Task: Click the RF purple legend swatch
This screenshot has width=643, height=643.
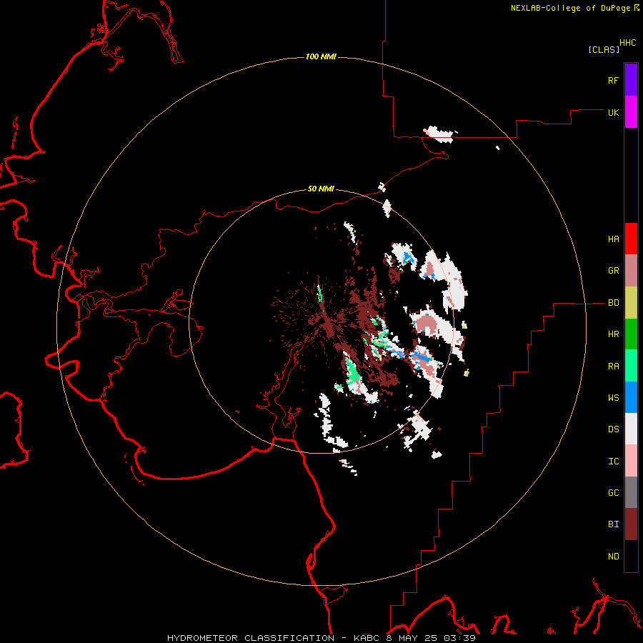Action: coord(631,80)
